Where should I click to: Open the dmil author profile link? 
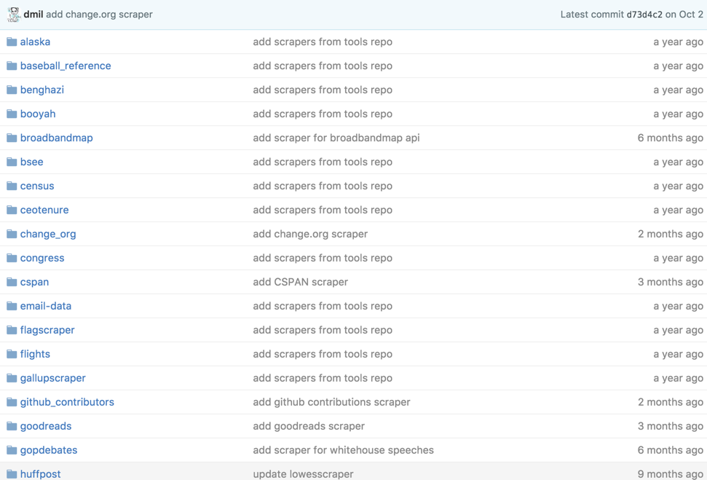point(33,15)
